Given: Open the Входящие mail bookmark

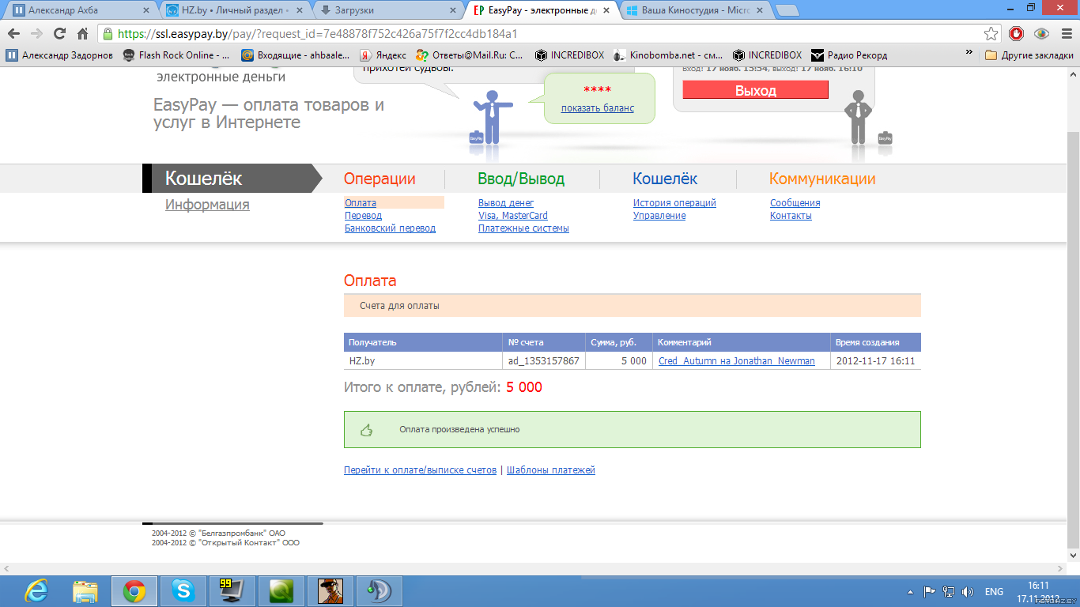Looking at the screenshot, I should click(296, 55).
